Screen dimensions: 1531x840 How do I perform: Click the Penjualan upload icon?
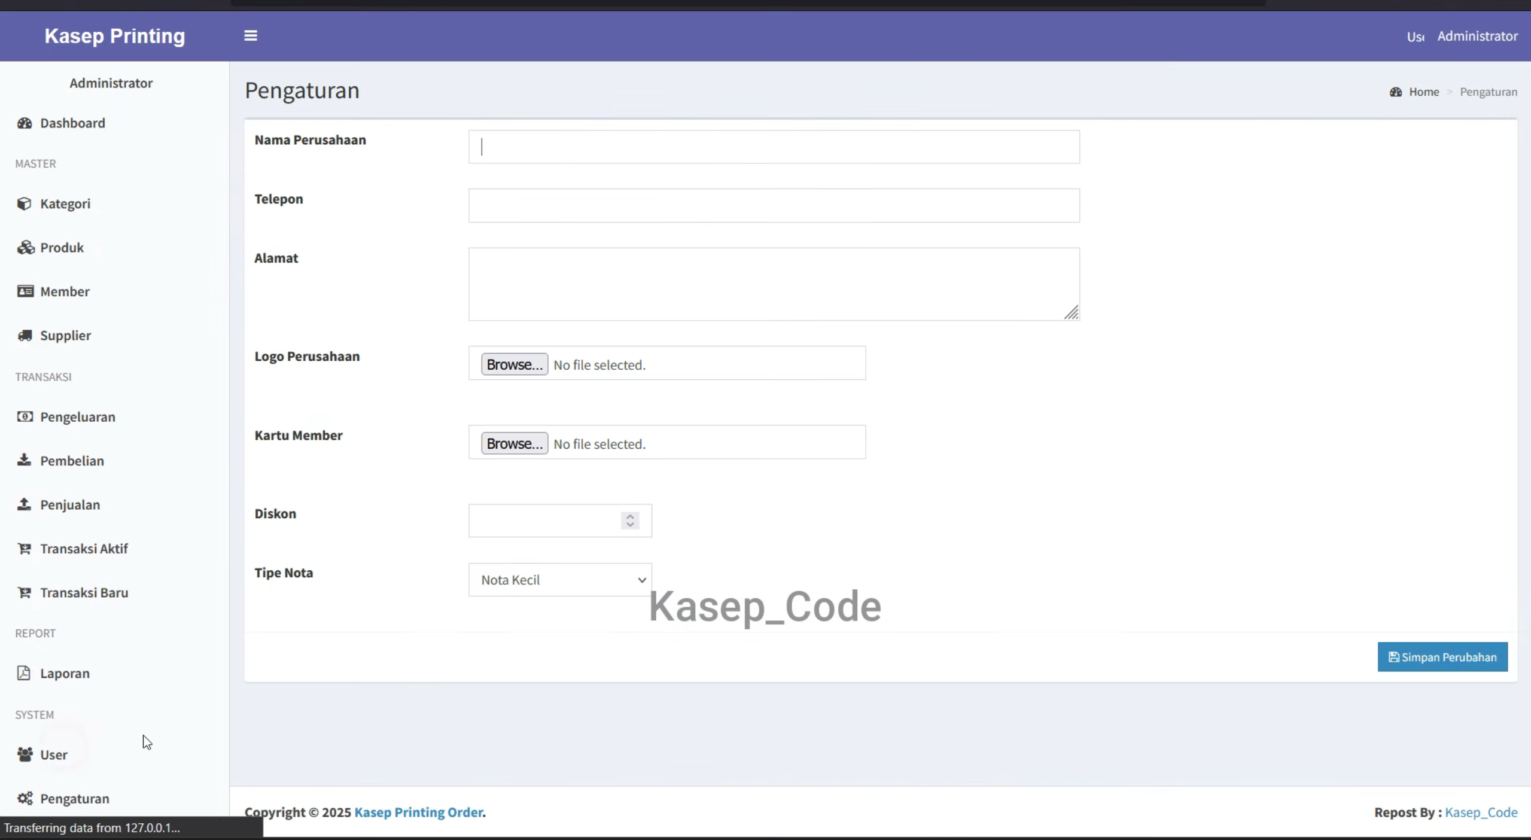point(24,504)
